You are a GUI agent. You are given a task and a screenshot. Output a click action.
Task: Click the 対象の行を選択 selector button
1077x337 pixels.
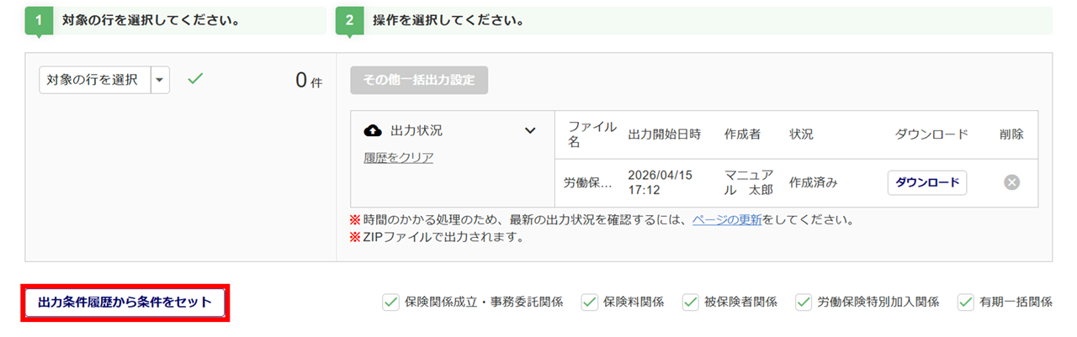[x=94, y=80]
